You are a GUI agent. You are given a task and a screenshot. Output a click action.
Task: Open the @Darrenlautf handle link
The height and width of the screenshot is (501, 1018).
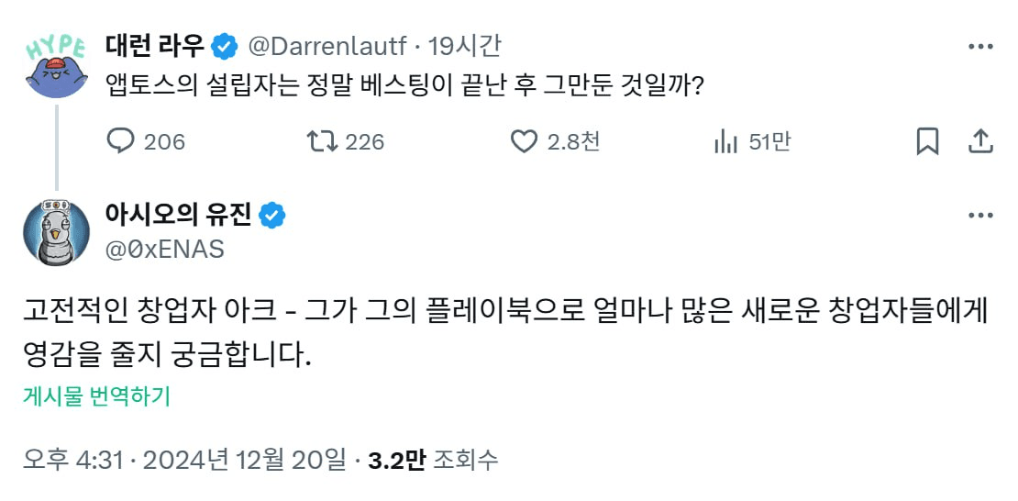tap(326, 45)
